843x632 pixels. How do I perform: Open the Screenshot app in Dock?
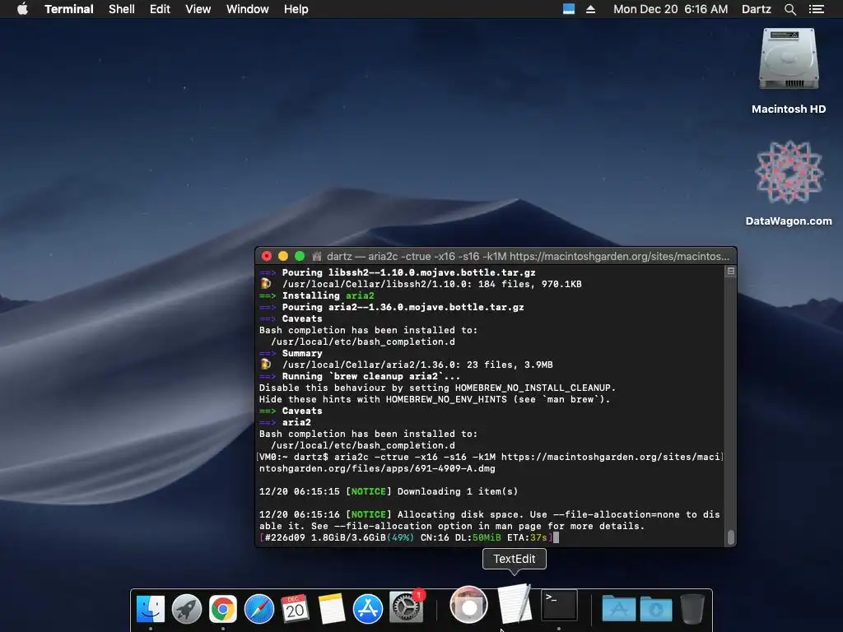(x=468, y=605)
